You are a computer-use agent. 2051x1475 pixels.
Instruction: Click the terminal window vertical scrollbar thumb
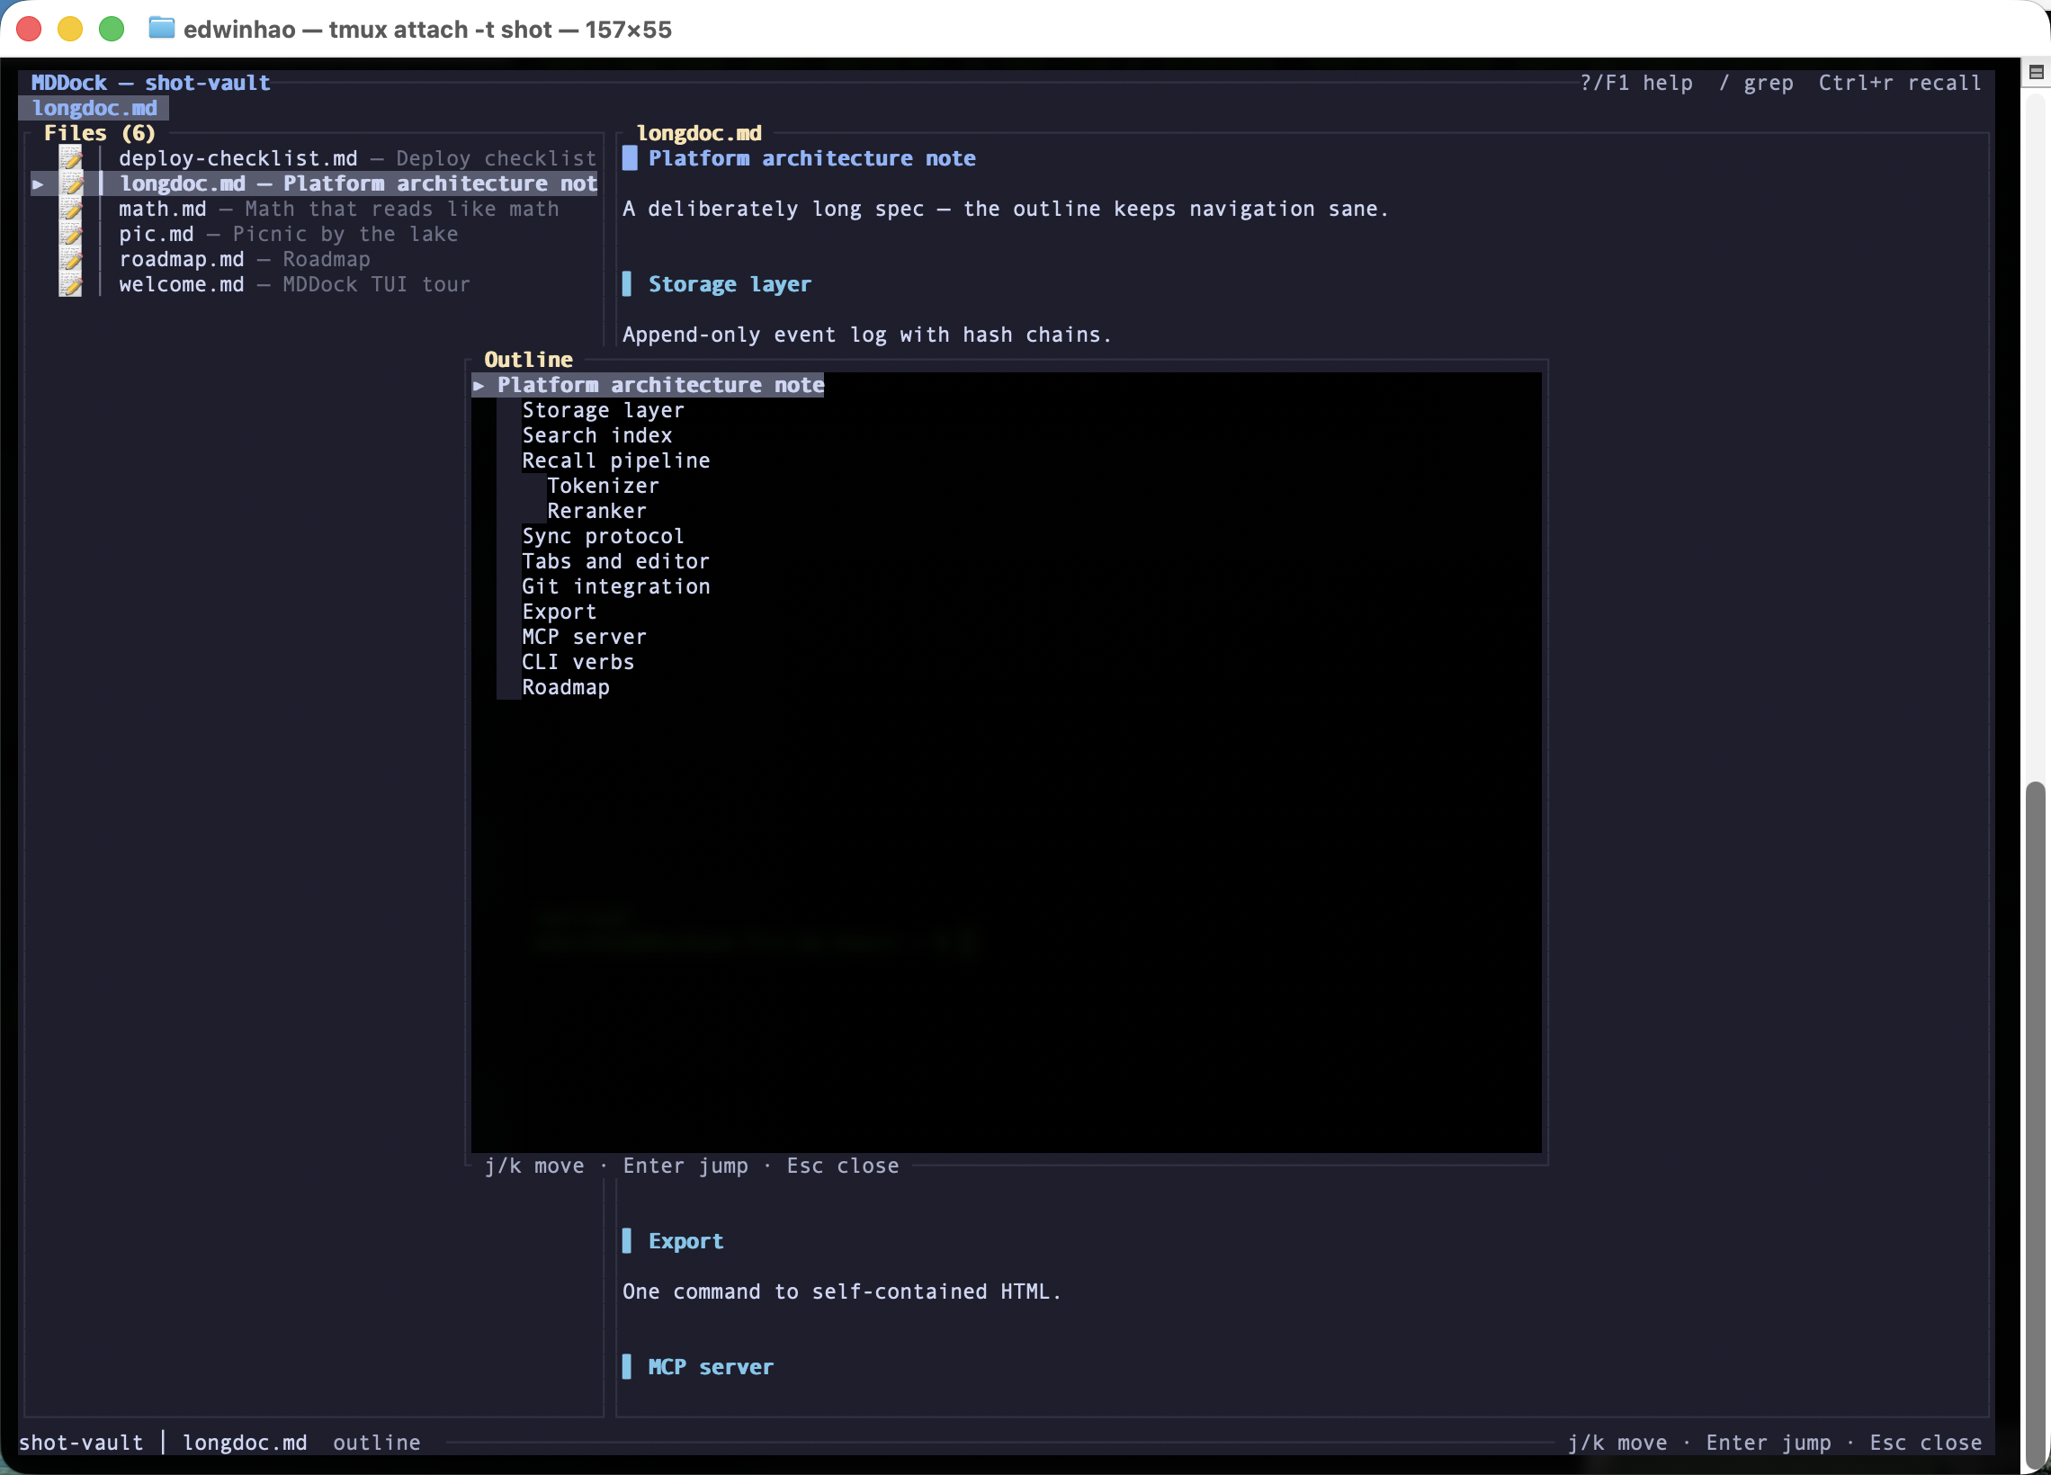tap(2036, 1126)
